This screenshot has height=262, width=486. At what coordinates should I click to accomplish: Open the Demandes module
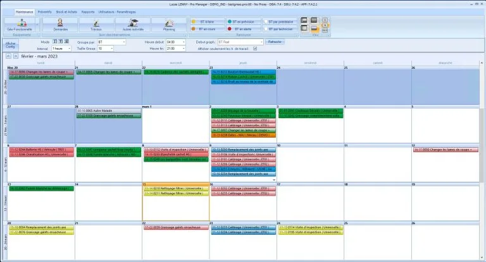(60, 25)
